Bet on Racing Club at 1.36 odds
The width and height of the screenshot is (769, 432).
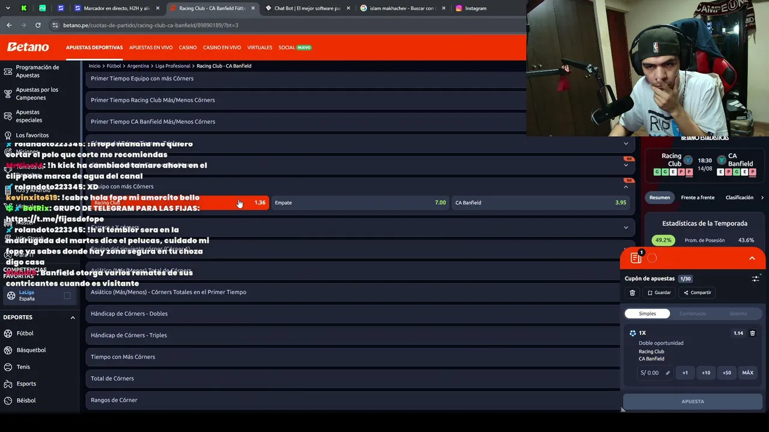pyautogui.click(x=180, y=203)
